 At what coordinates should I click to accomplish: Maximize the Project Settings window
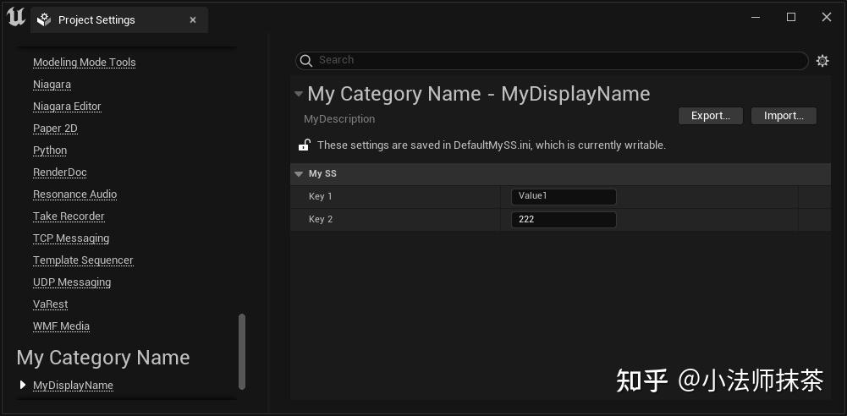coord(791,17)
